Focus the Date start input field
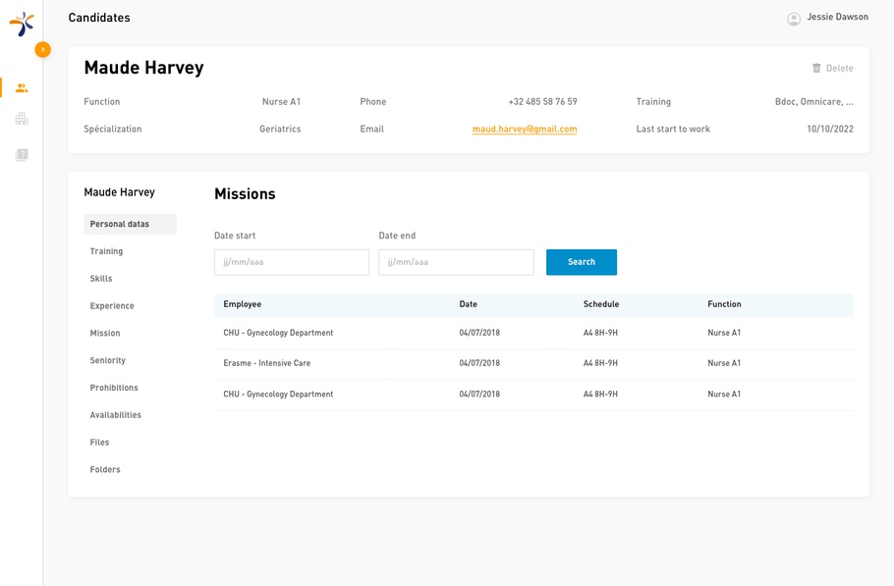The image size is (894, 586). pyautogui.click(x=292, y=262)
